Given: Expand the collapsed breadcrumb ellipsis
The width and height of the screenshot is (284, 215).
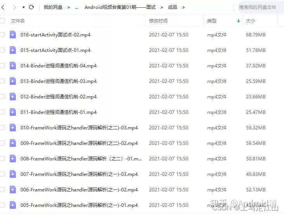Looking at the screenshot, I should click(x=76, y=7).
